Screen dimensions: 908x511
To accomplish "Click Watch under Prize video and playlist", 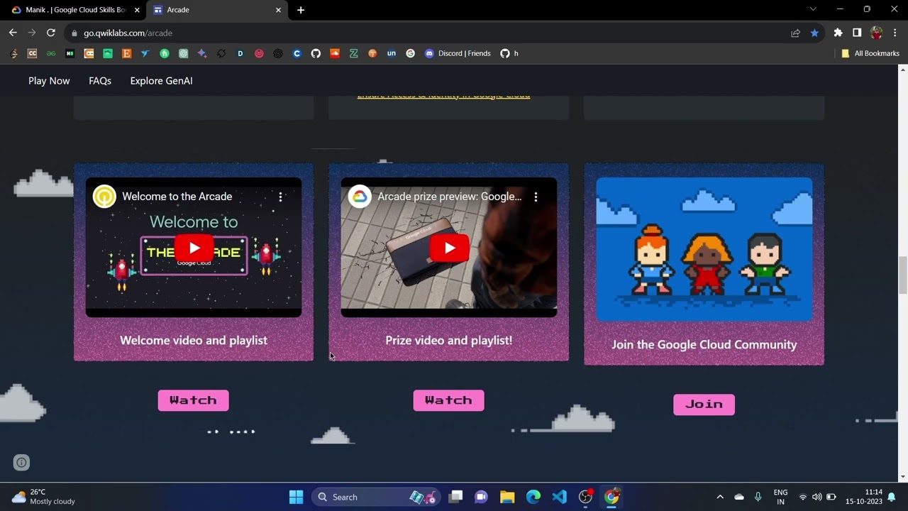I will [448, 400].
